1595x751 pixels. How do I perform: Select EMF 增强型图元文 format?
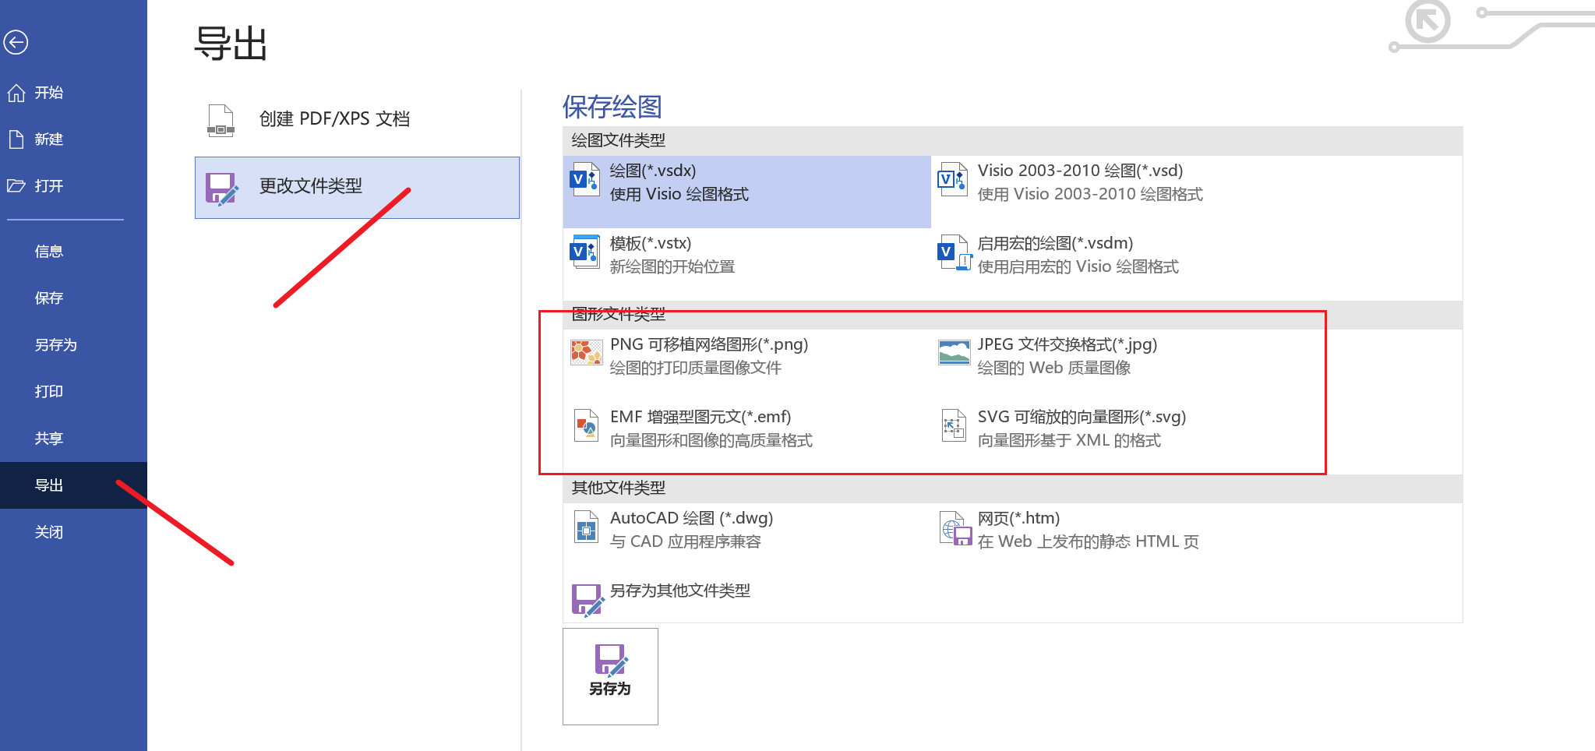[700, 428]
